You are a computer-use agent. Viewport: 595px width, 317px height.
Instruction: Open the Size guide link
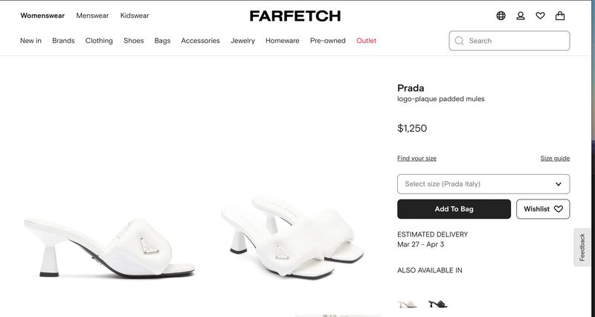click(x=555, y=158)
